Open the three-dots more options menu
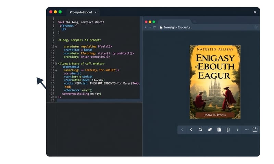 pyautogui.click(x=246, y=130)
